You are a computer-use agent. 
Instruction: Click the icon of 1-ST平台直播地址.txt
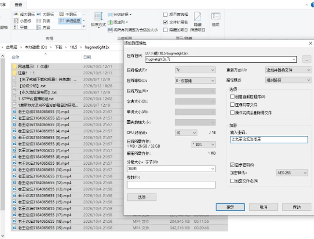(x=14, y=99)
